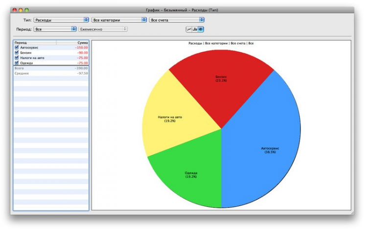Click the -90.00 amount value
This screenshot has width=367, height=229.
(82, 53)
